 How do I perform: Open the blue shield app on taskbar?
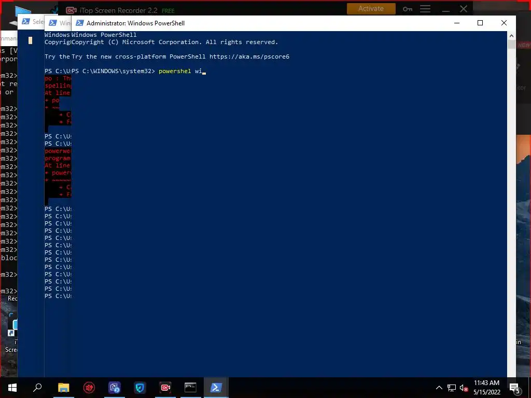tap(140, 388)
